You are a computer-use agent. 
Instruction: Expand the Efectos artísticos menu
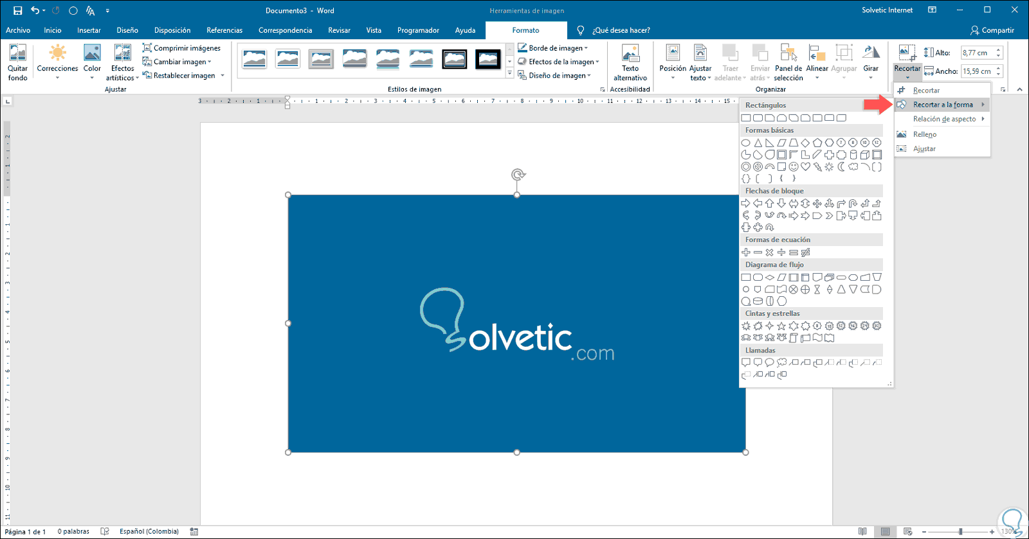(122, 62)
